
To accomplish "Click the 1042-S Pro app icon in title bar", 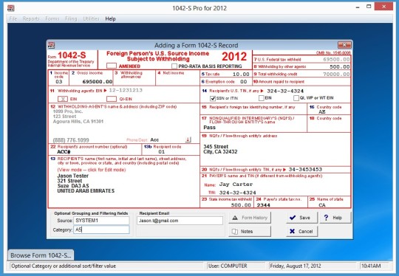I will 10,8.
